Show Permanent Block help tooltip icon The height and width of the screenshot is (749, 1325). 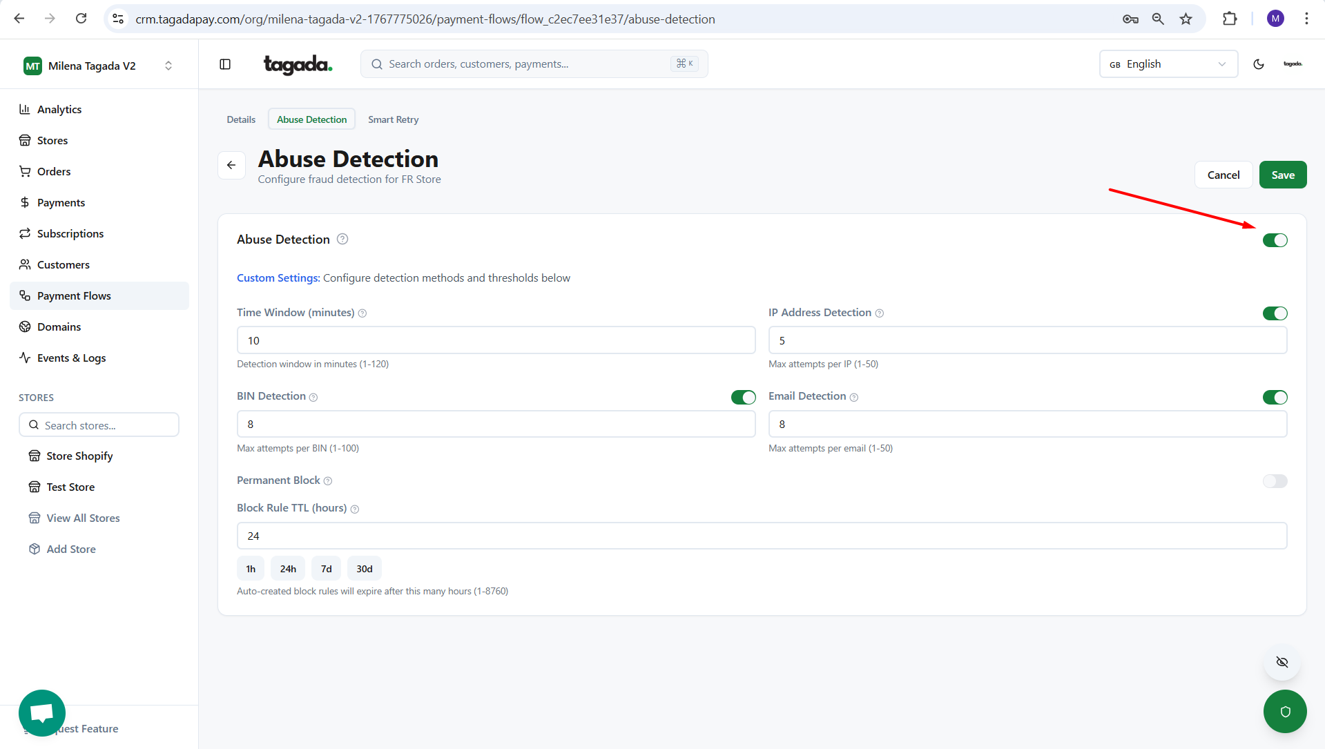tap(328, 481)
